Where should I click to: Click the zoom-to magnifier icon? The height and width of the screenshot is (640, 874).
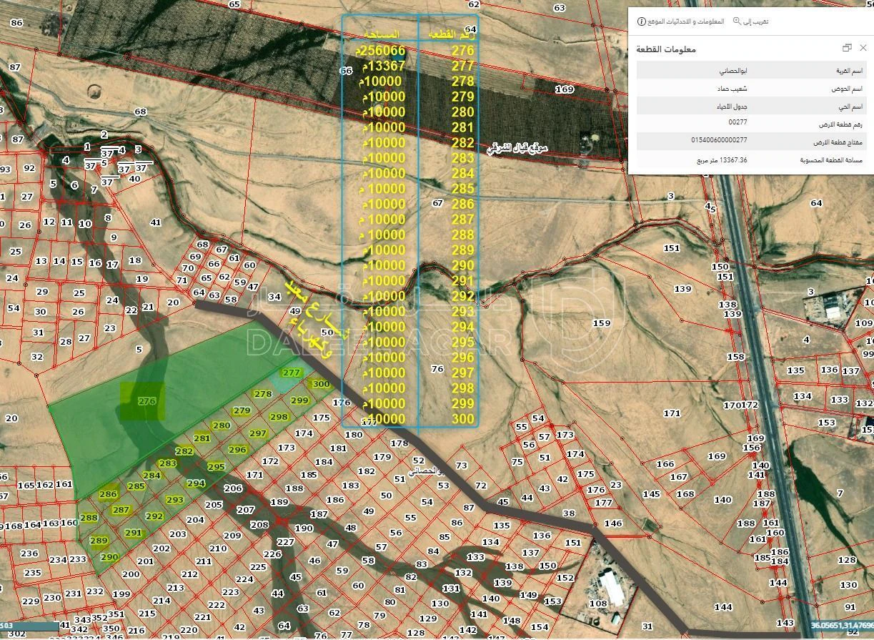click(738, 21)
